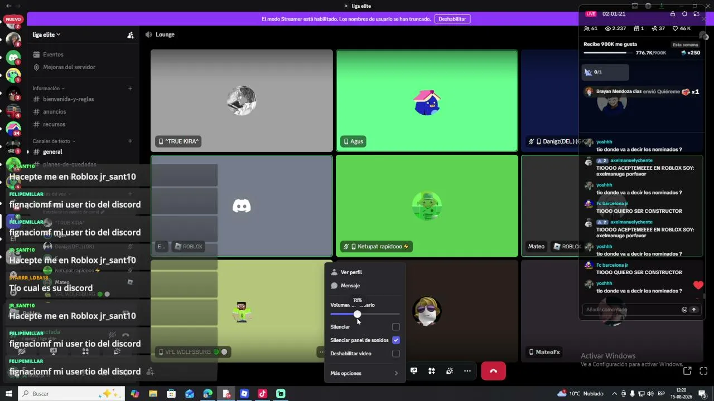This screenshot has height=401, width=714.
Task: Click the fullscreen icon at bottom right
Action: click(703, 371)
